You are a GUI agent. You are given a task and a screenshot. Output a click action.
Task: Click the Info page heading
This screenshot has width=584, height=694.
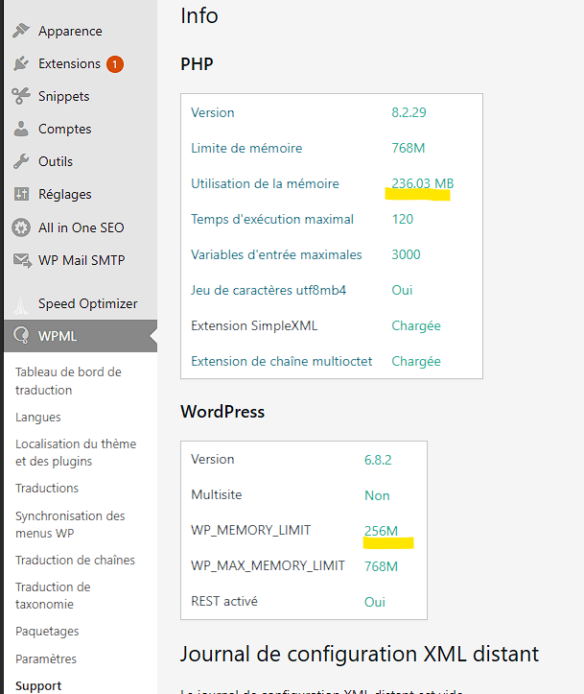pos(199,15)
